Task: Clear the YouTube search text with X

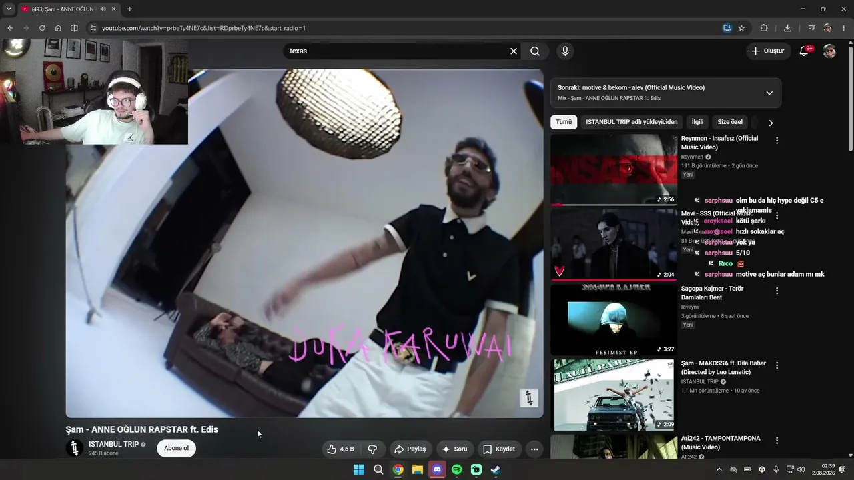Action: 514,51
